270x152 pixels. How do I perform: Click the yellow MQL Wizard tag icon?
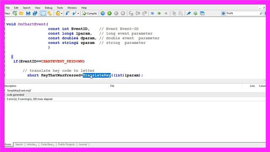coord(58,13)
